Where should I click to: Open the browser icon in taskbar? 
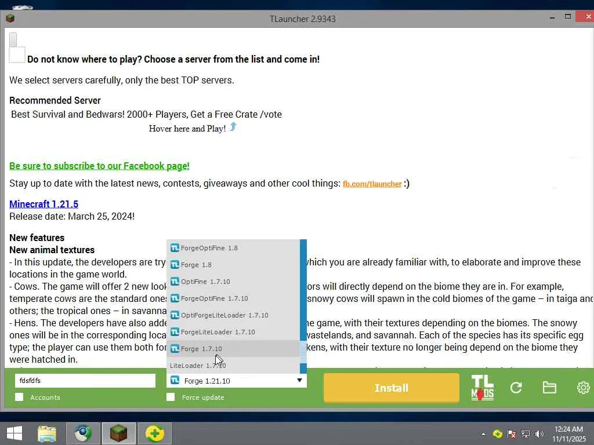click(x=82, y=433)
